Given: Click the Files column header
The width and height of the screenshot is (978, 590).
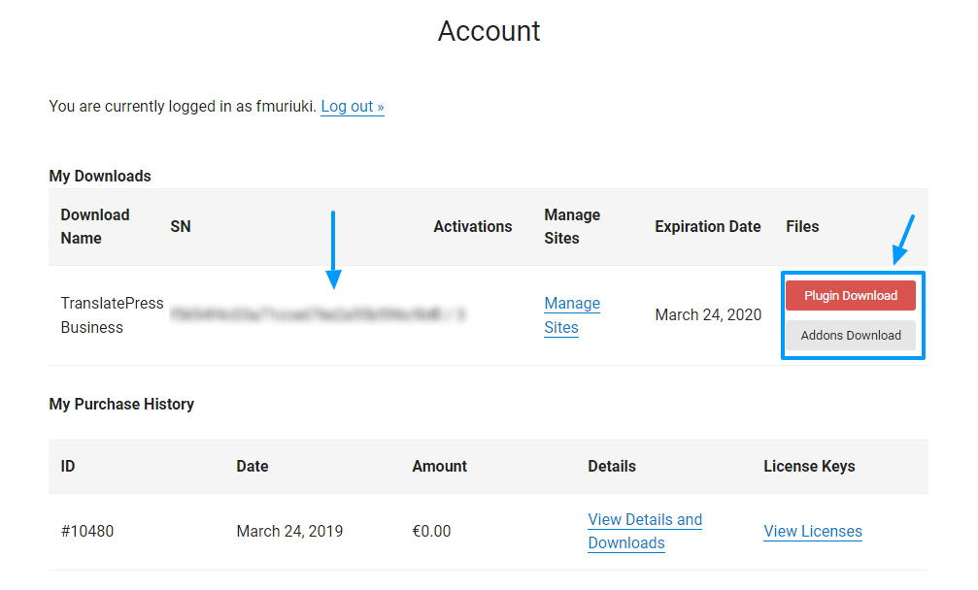Looking at the screenshot, I should pyautogui.click(x=802, y=227).
